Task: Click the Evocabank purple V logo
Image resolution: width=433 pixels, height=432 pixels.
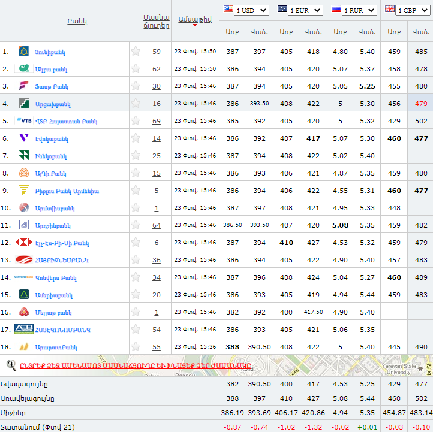Action: pos(24,138)
